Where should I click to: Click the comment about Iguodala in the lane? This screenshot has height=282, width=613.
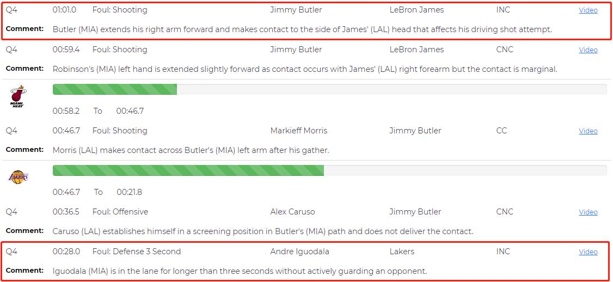point(240,271)
